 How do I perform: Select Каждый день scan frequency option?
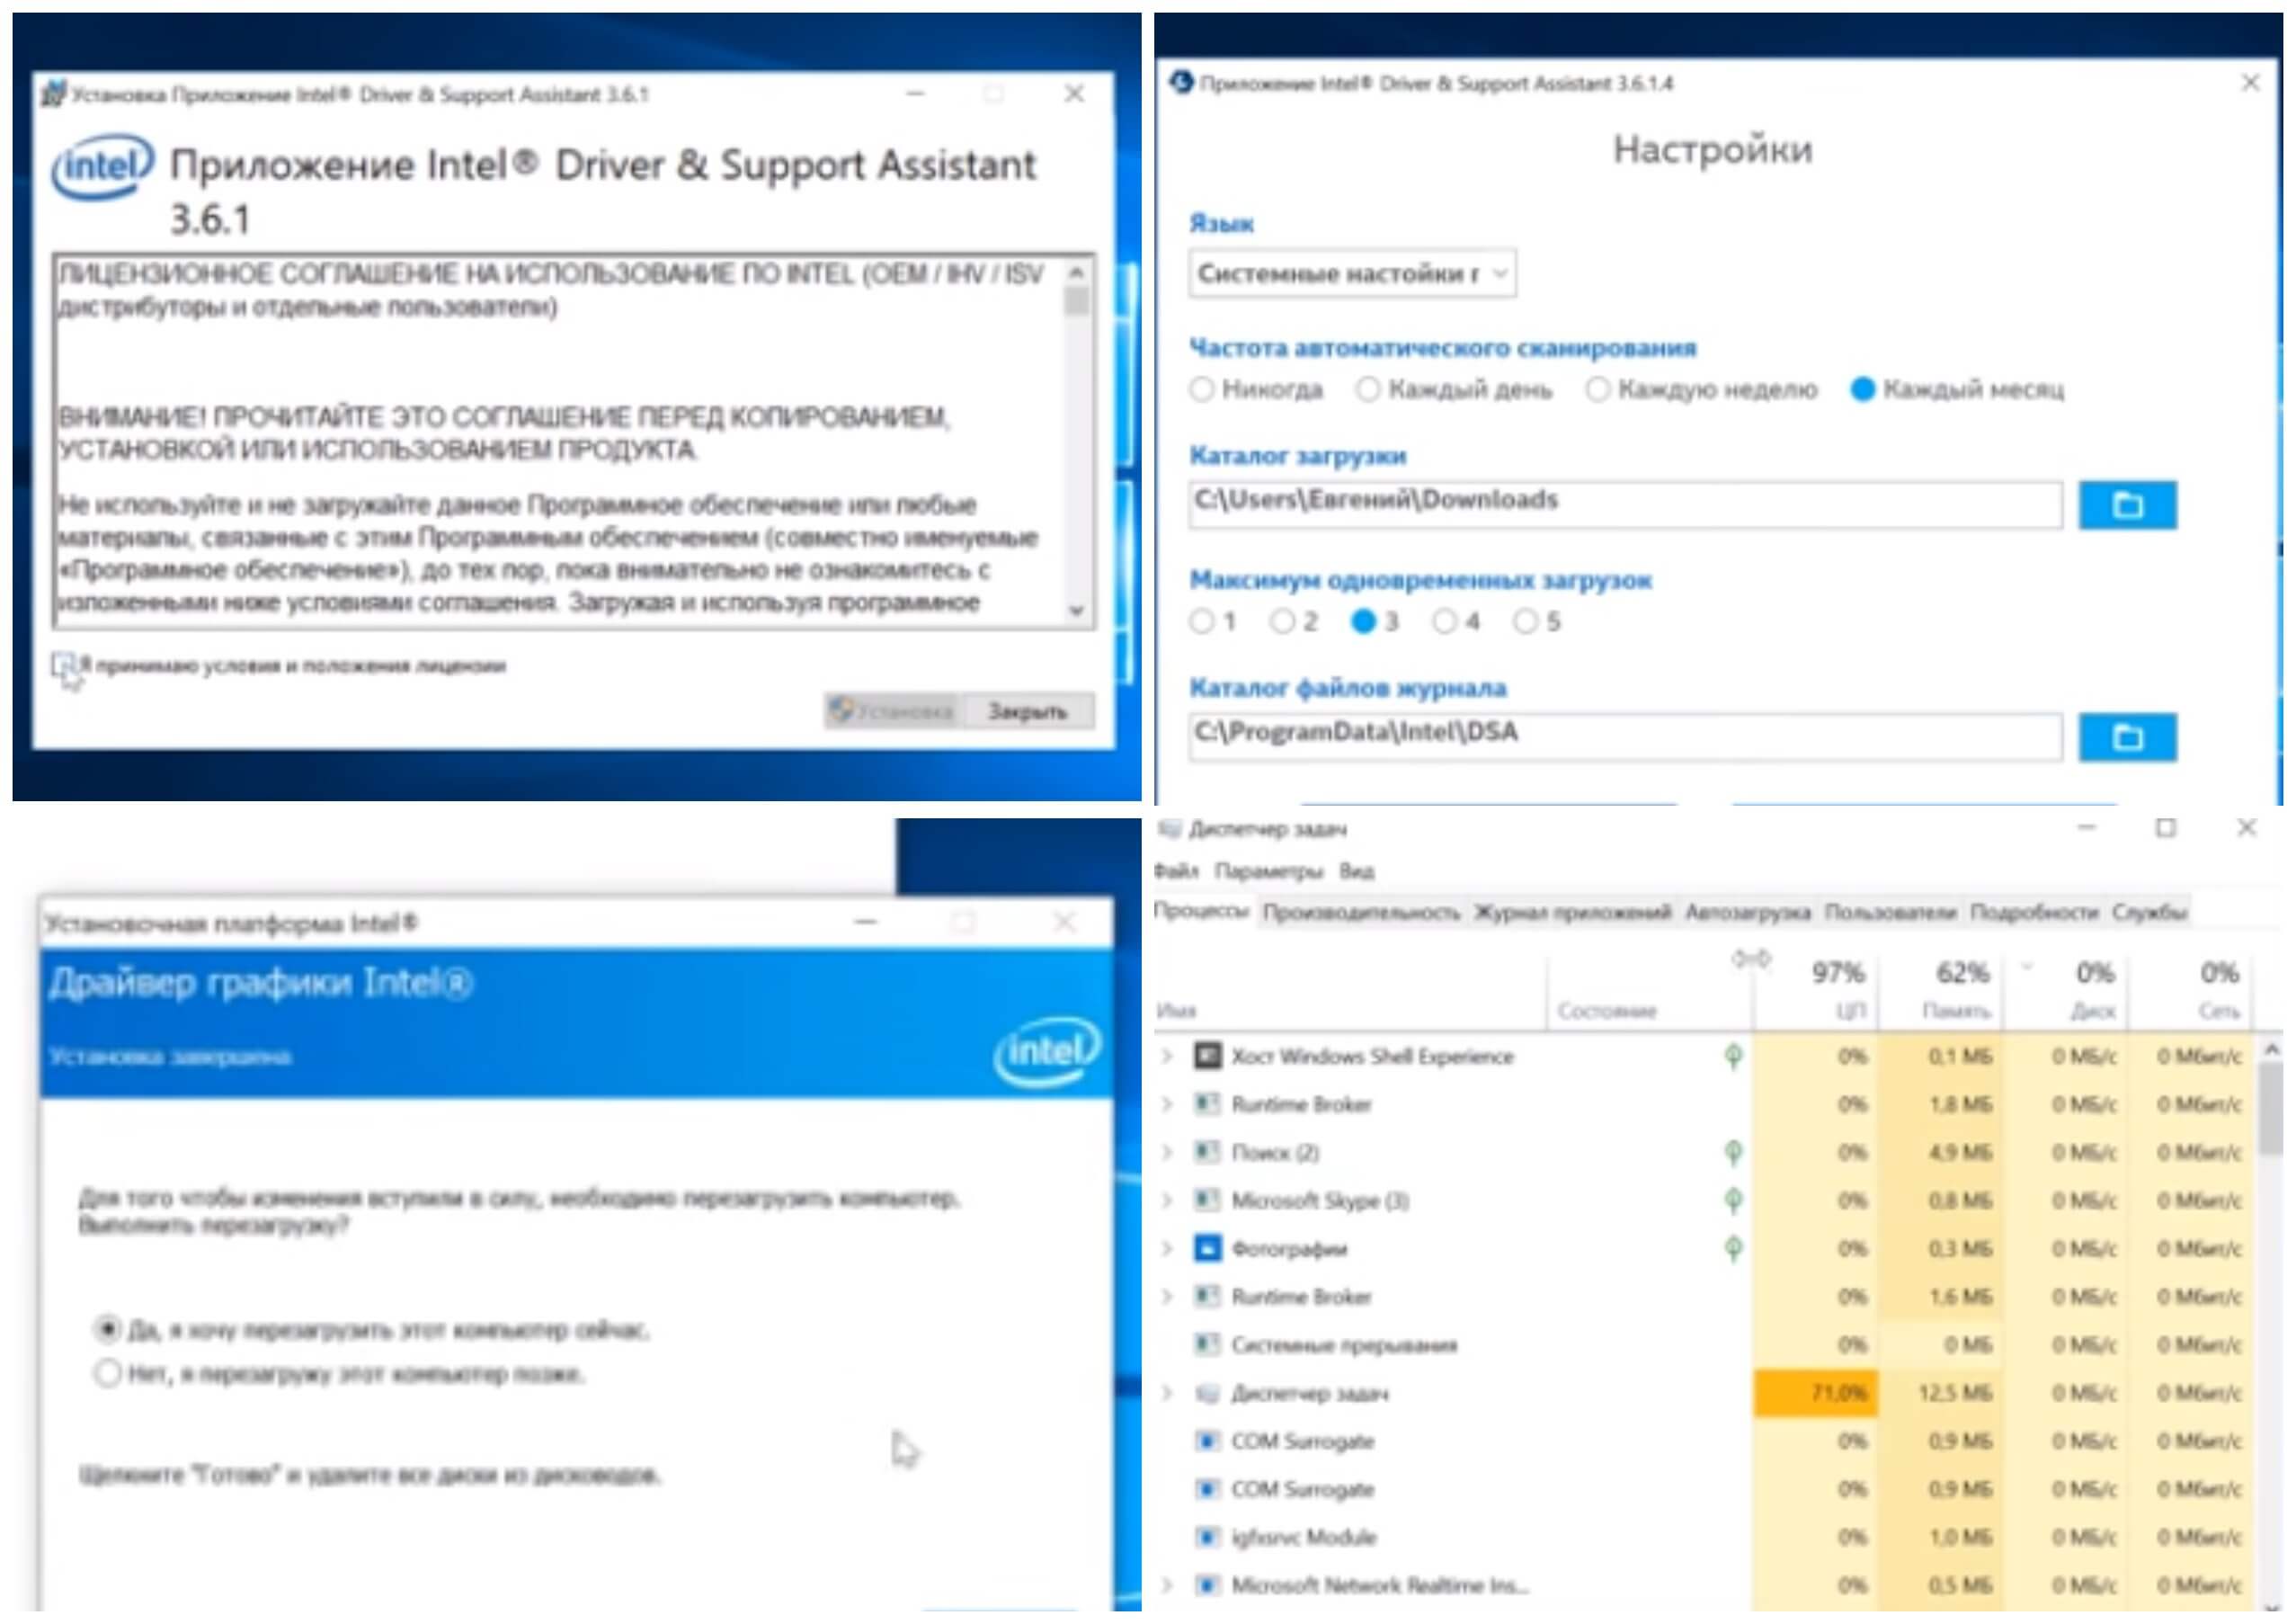pyautogui.click(x=1367, y=389)
